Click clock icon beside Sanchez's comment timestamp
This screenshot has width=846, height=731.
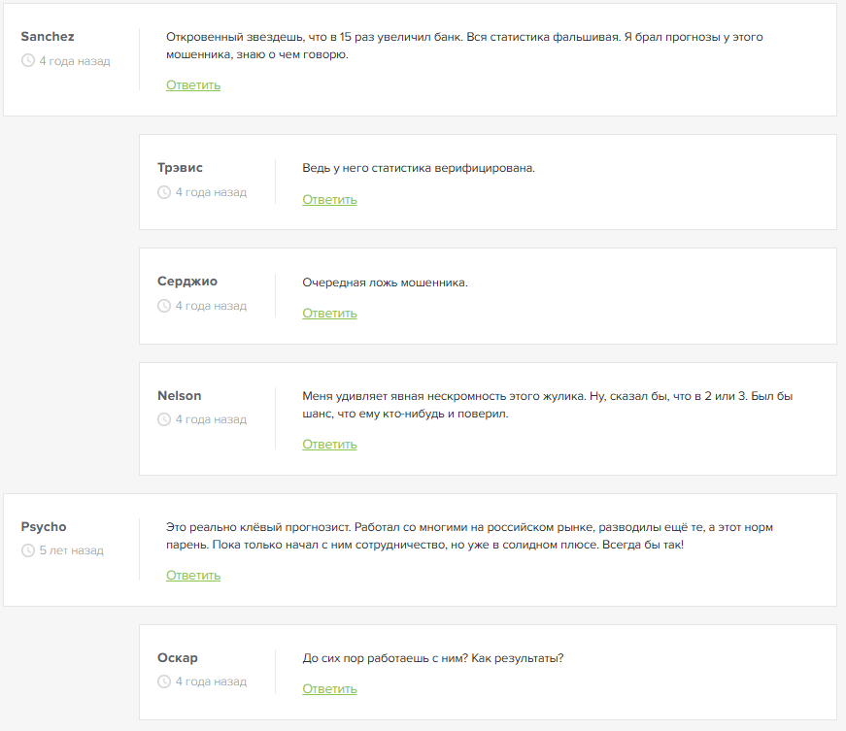pyautogui.click(x=28, y=60)
